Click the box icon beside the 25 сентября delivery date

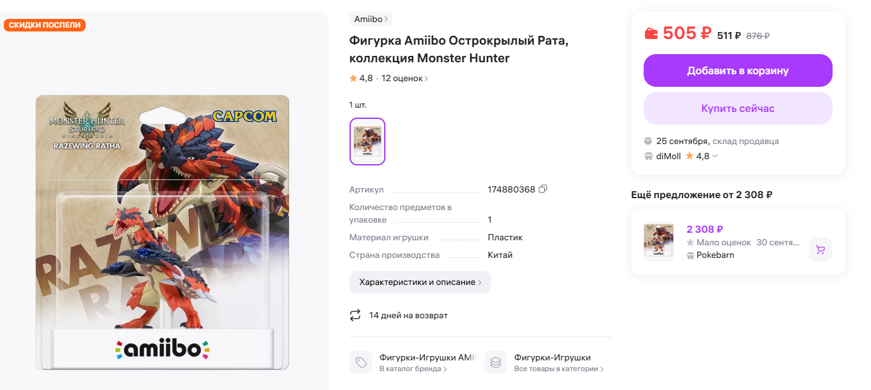tap(648, 141)
